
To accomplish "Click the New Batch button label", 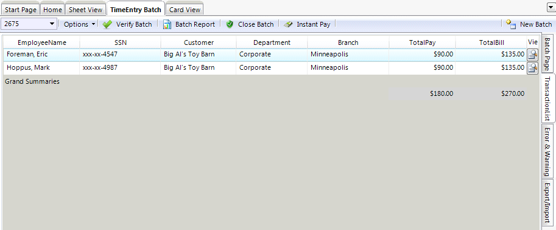I will [x=536, y=24].
